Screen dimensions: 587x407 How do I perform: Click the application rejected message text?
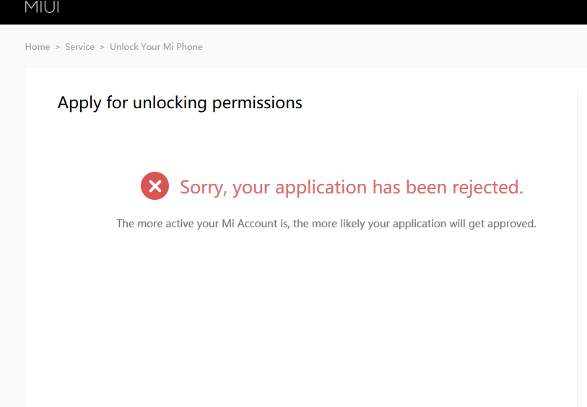[351, 188]
